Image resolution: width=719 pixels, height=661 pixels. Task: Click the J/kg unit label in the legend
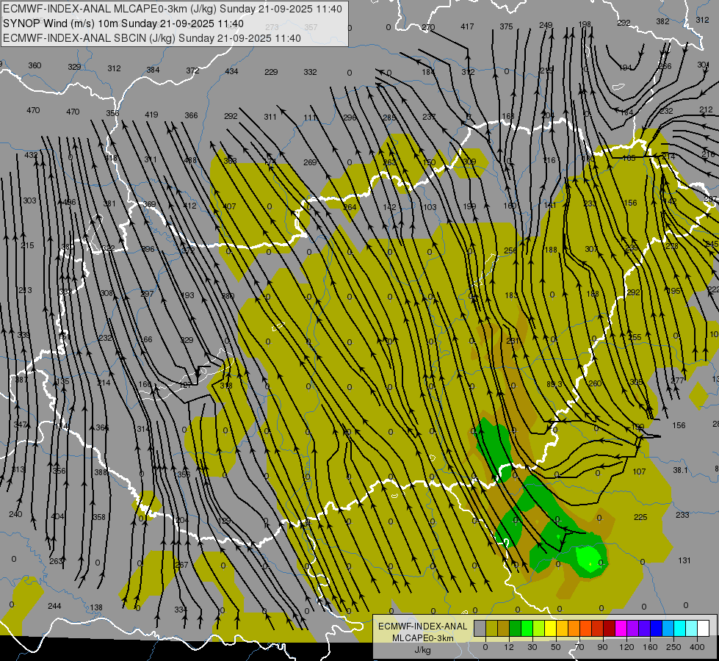(422, 650)
